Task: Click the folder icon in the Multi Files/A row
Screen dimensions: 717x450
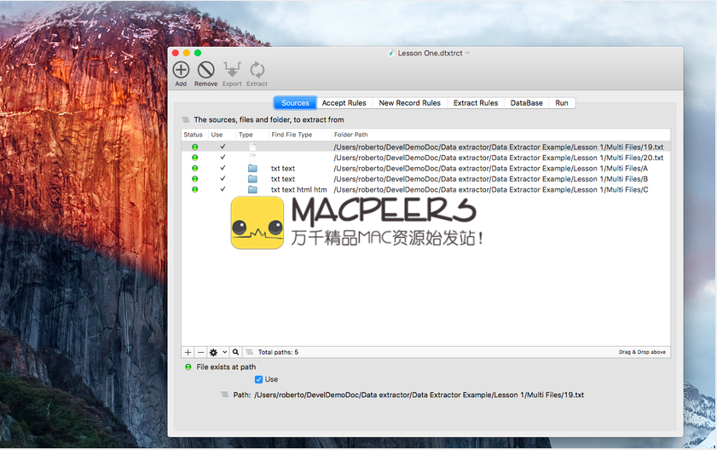Action: tap(252, 169)
